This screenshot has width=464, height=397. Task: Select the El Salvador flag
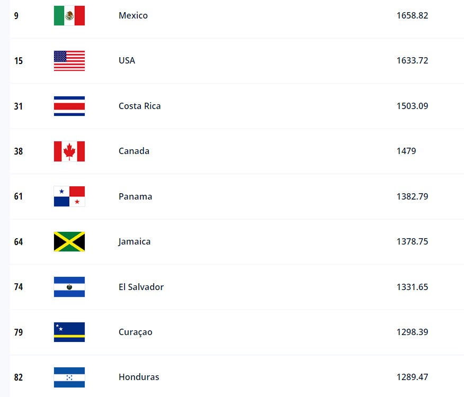(x=69, y=287)
